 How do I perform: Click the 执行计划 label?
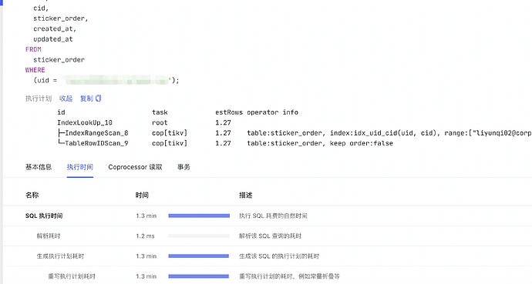click(x=39, y=99)
